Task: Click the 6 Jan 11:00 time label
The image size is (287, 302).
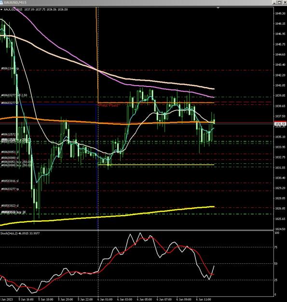Action: pyautogui.click(x=204, y=300)
